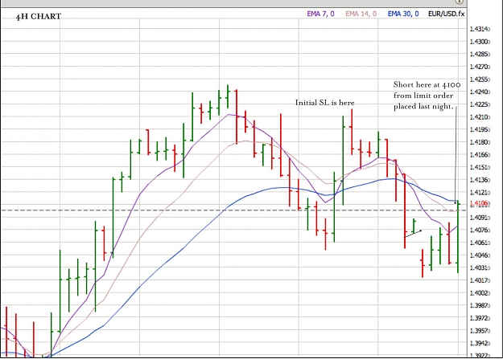Click the 1.4225 price axis label
This screenshot has height=359, width=503.
click(480, 104)
